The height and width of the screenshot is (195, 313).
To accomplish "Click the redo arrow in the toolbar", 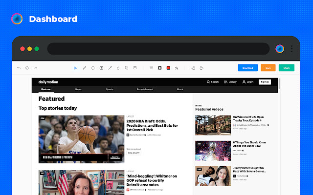I will click(36, 68).
